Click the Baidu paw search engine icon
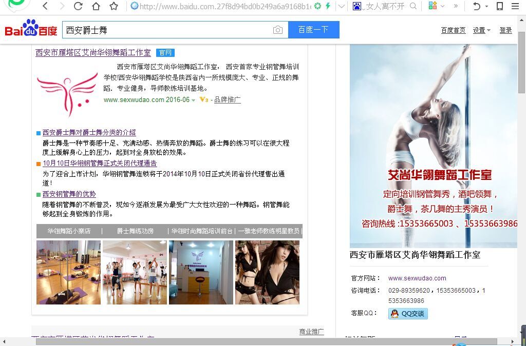The width and height of the screenshot is (526, 346). coord(357,6)
